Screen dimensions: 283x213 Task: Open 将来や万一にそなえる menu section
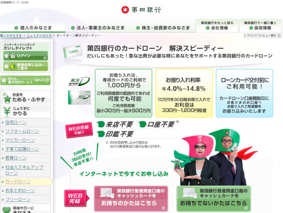coord(25,209)
